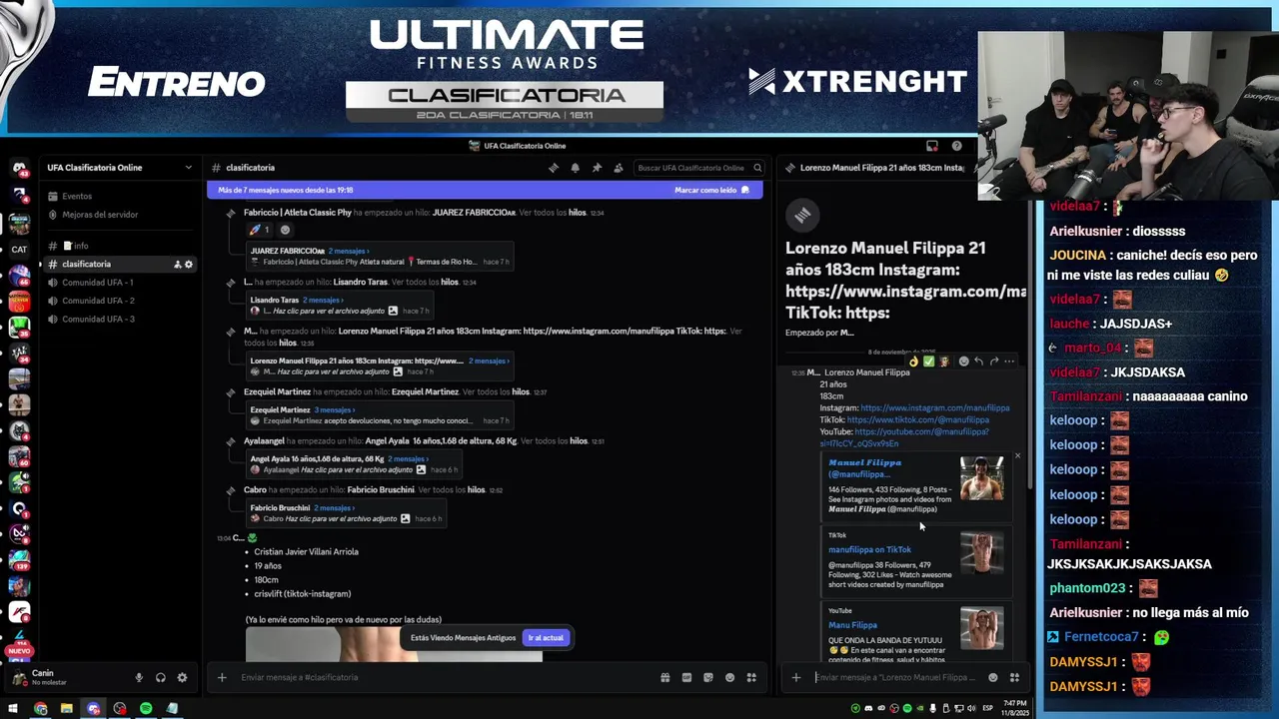Open emoji picker in clasificatoria message bar
This screenshot has height=719, width=1279.
(x=729, y=677)
